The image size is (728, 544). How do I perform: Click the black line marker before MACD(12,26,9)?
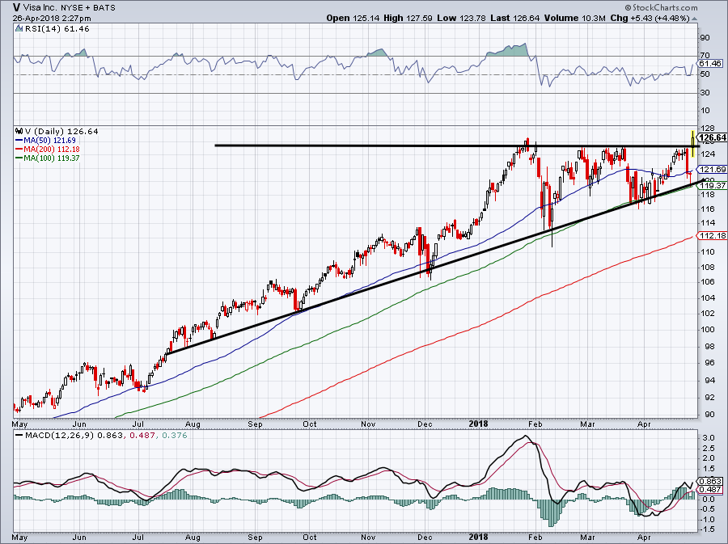(19, 436)
